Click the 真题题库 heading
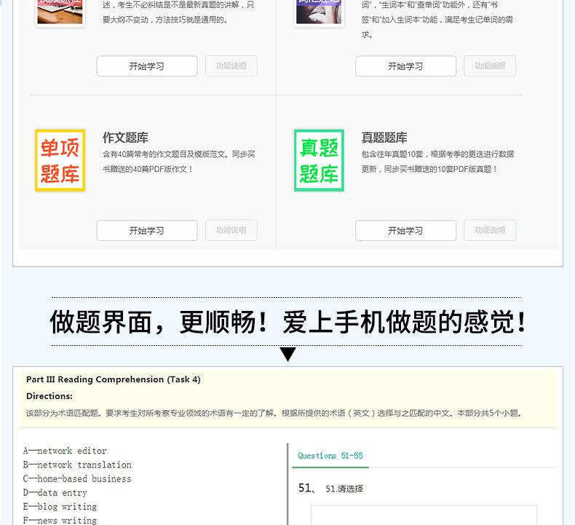Viewport: 575px width, 525px height. [x=384, y=138]
